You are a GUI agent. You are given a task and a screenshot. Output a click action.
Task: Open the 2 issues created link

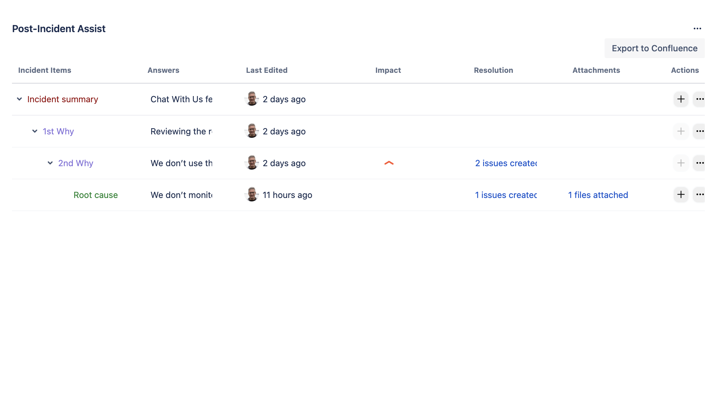pos(506,163)
